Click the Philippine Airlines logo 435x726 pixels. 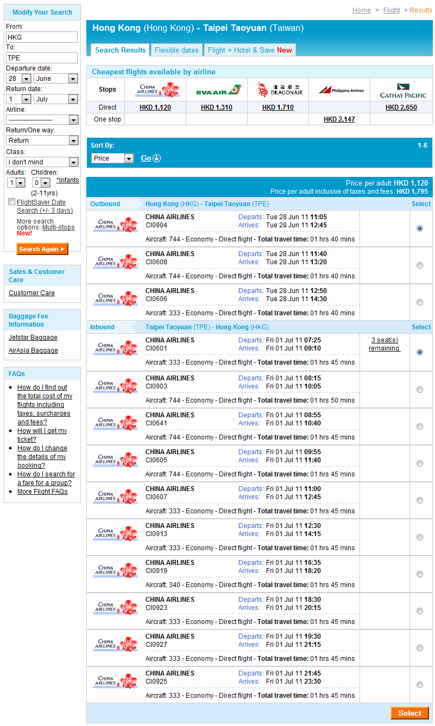pyautogui.click(x=340, y=90)
